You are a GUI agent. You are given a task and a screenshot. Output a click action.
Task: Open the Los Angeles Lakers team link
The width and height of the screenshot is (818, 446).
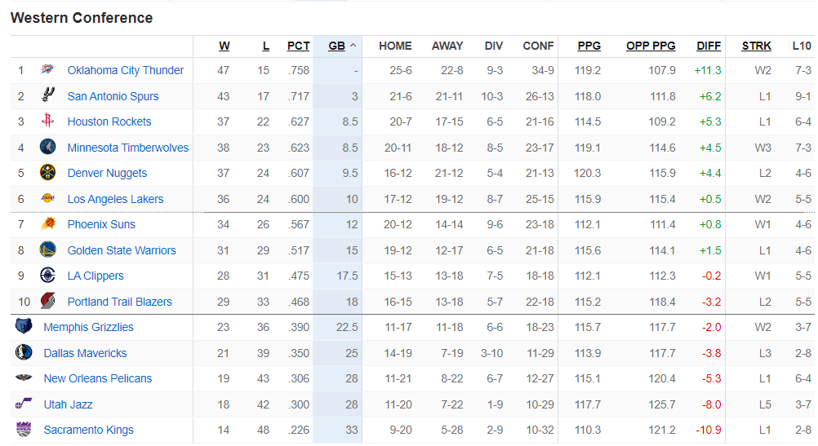click(x=115, y=199)
